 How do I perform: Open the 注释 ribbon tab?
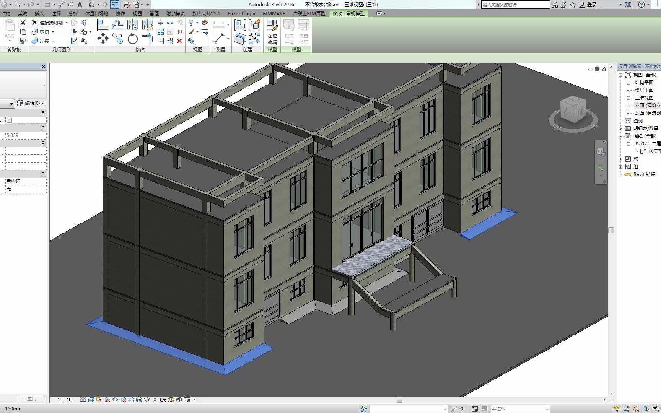[56, 13]
